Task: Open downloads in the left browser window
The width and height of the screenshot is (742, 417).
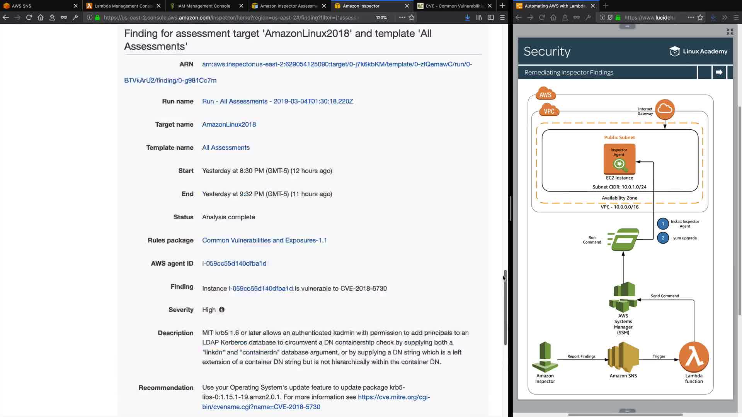Action: click(467, 17)
